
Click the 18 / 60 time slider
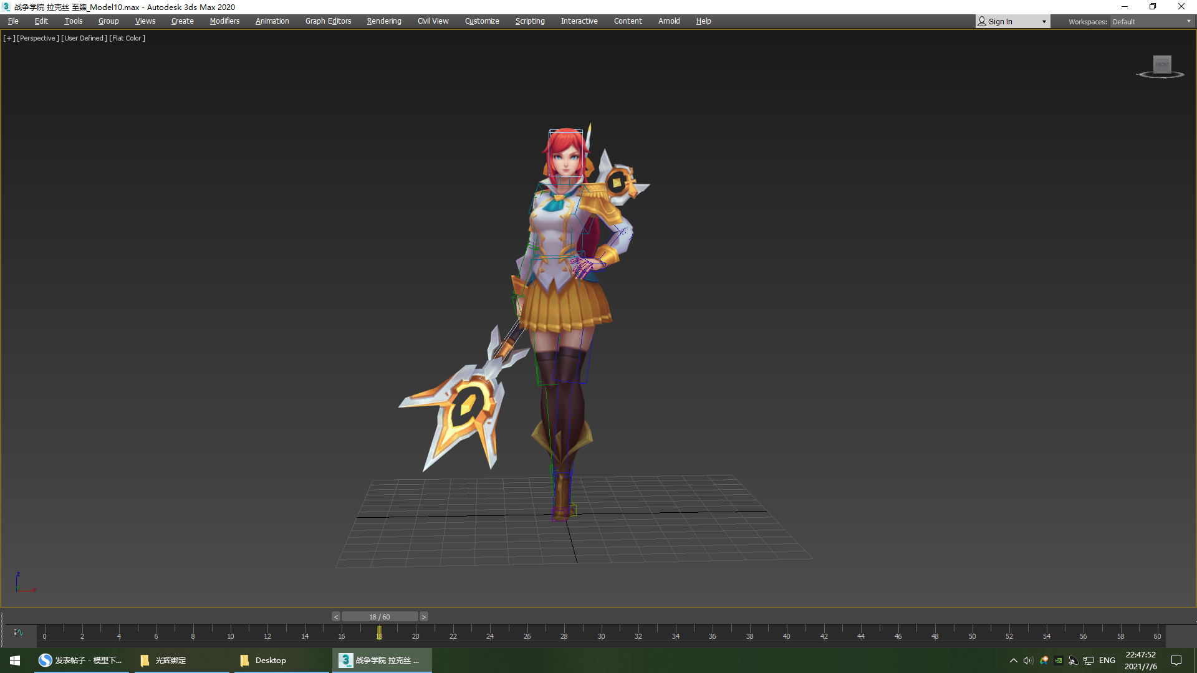(x=379, y=617)
